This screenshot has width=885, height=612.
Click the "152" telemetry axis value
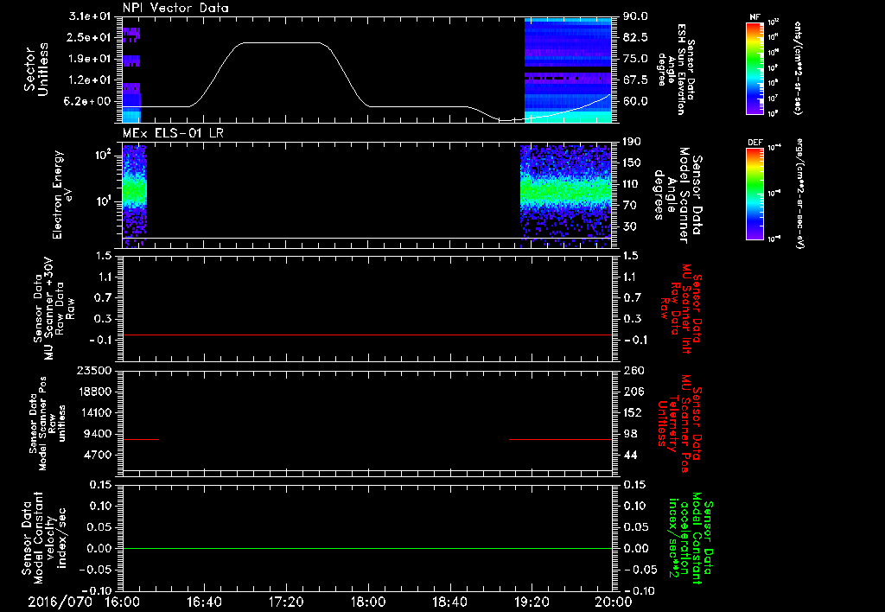click(633, 412)
